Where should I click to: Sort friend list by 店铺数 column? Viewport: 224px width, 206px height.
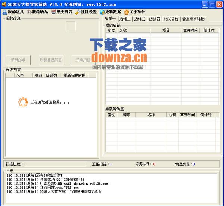52,75
